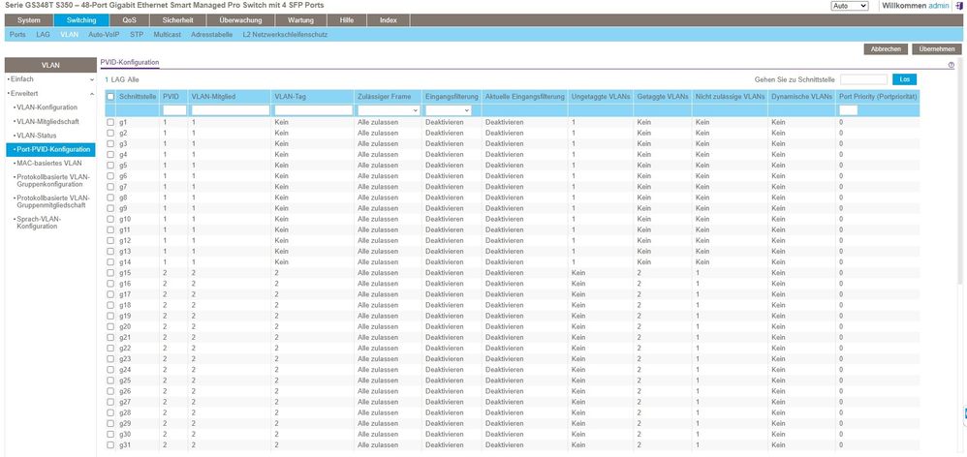Open Sprach-VLAN-Konfiguration in sidebar

point(38,223)
